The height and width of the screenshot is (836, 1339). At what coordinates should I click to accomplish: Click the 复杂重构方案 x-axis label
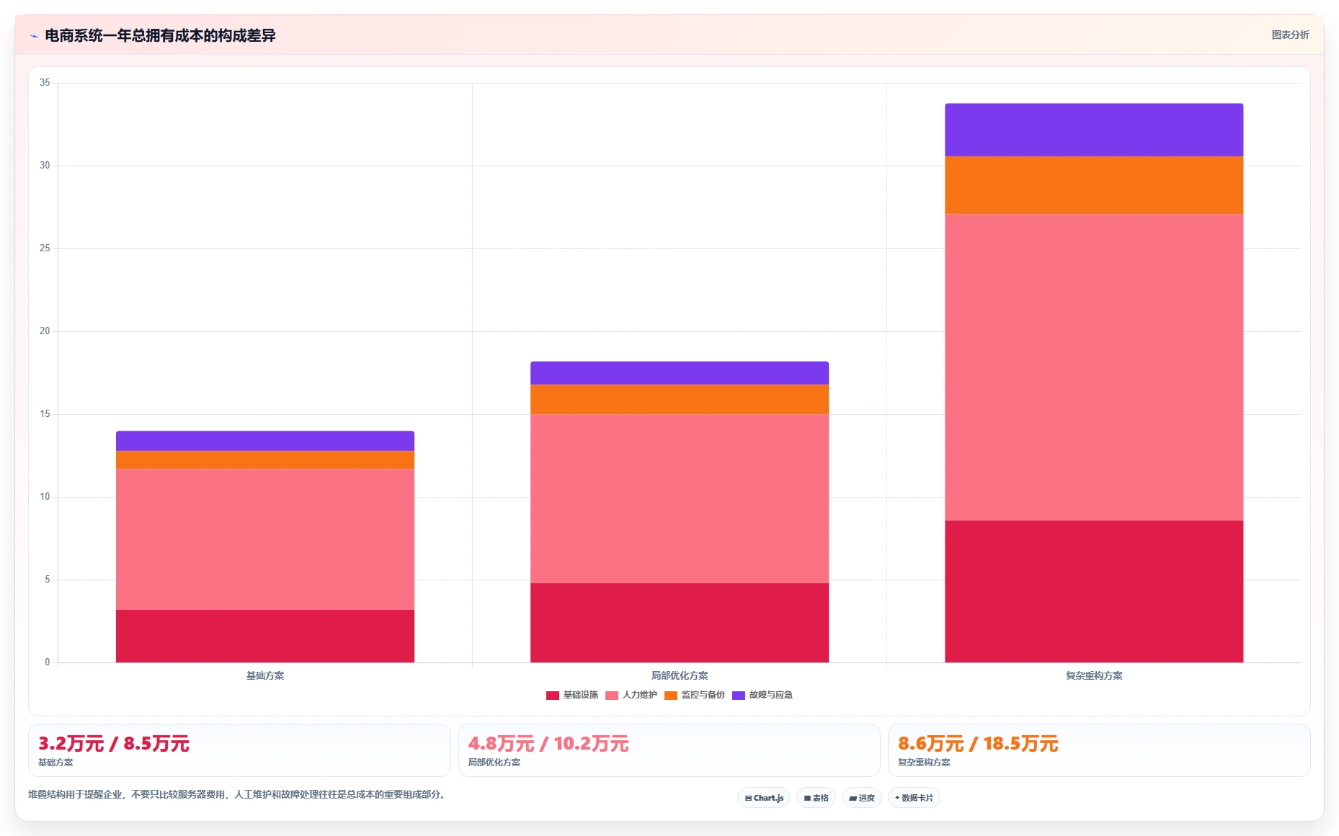point(1094,676)
